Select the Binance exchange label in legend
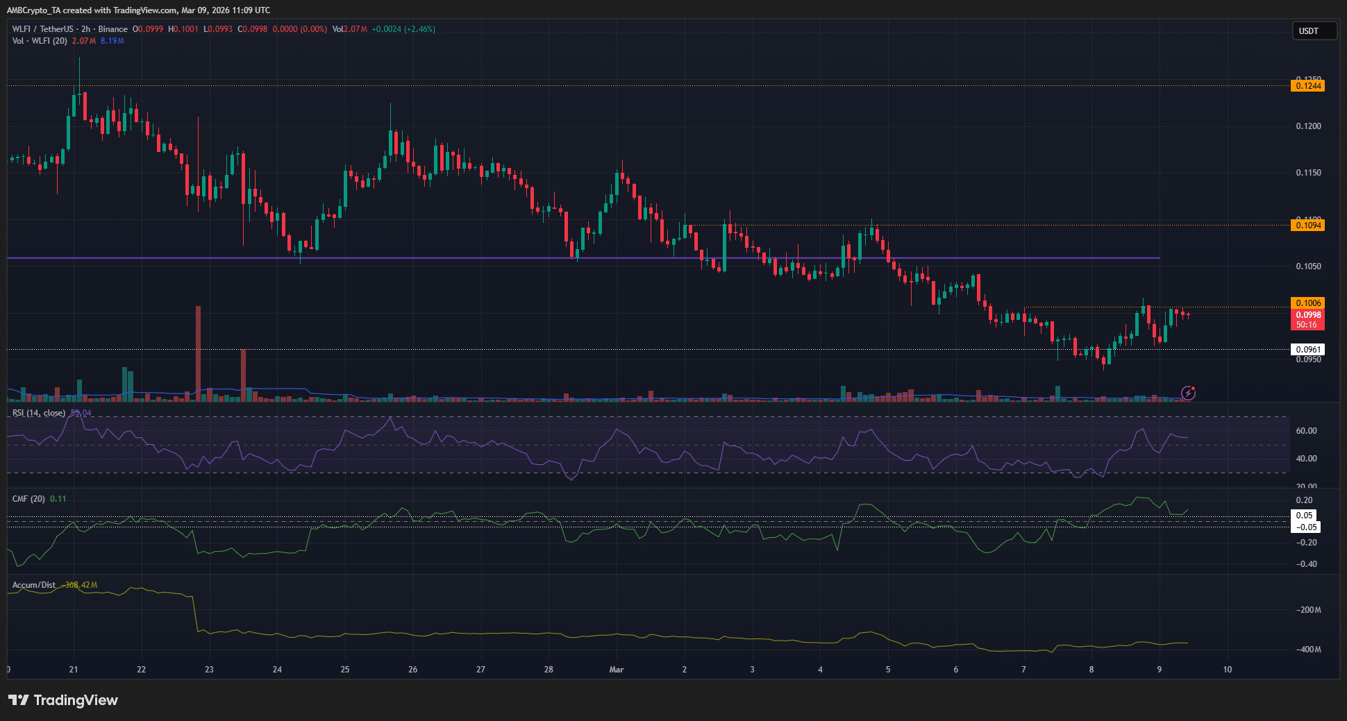This screenshot has width=1347, height=721. coord(112,28)
